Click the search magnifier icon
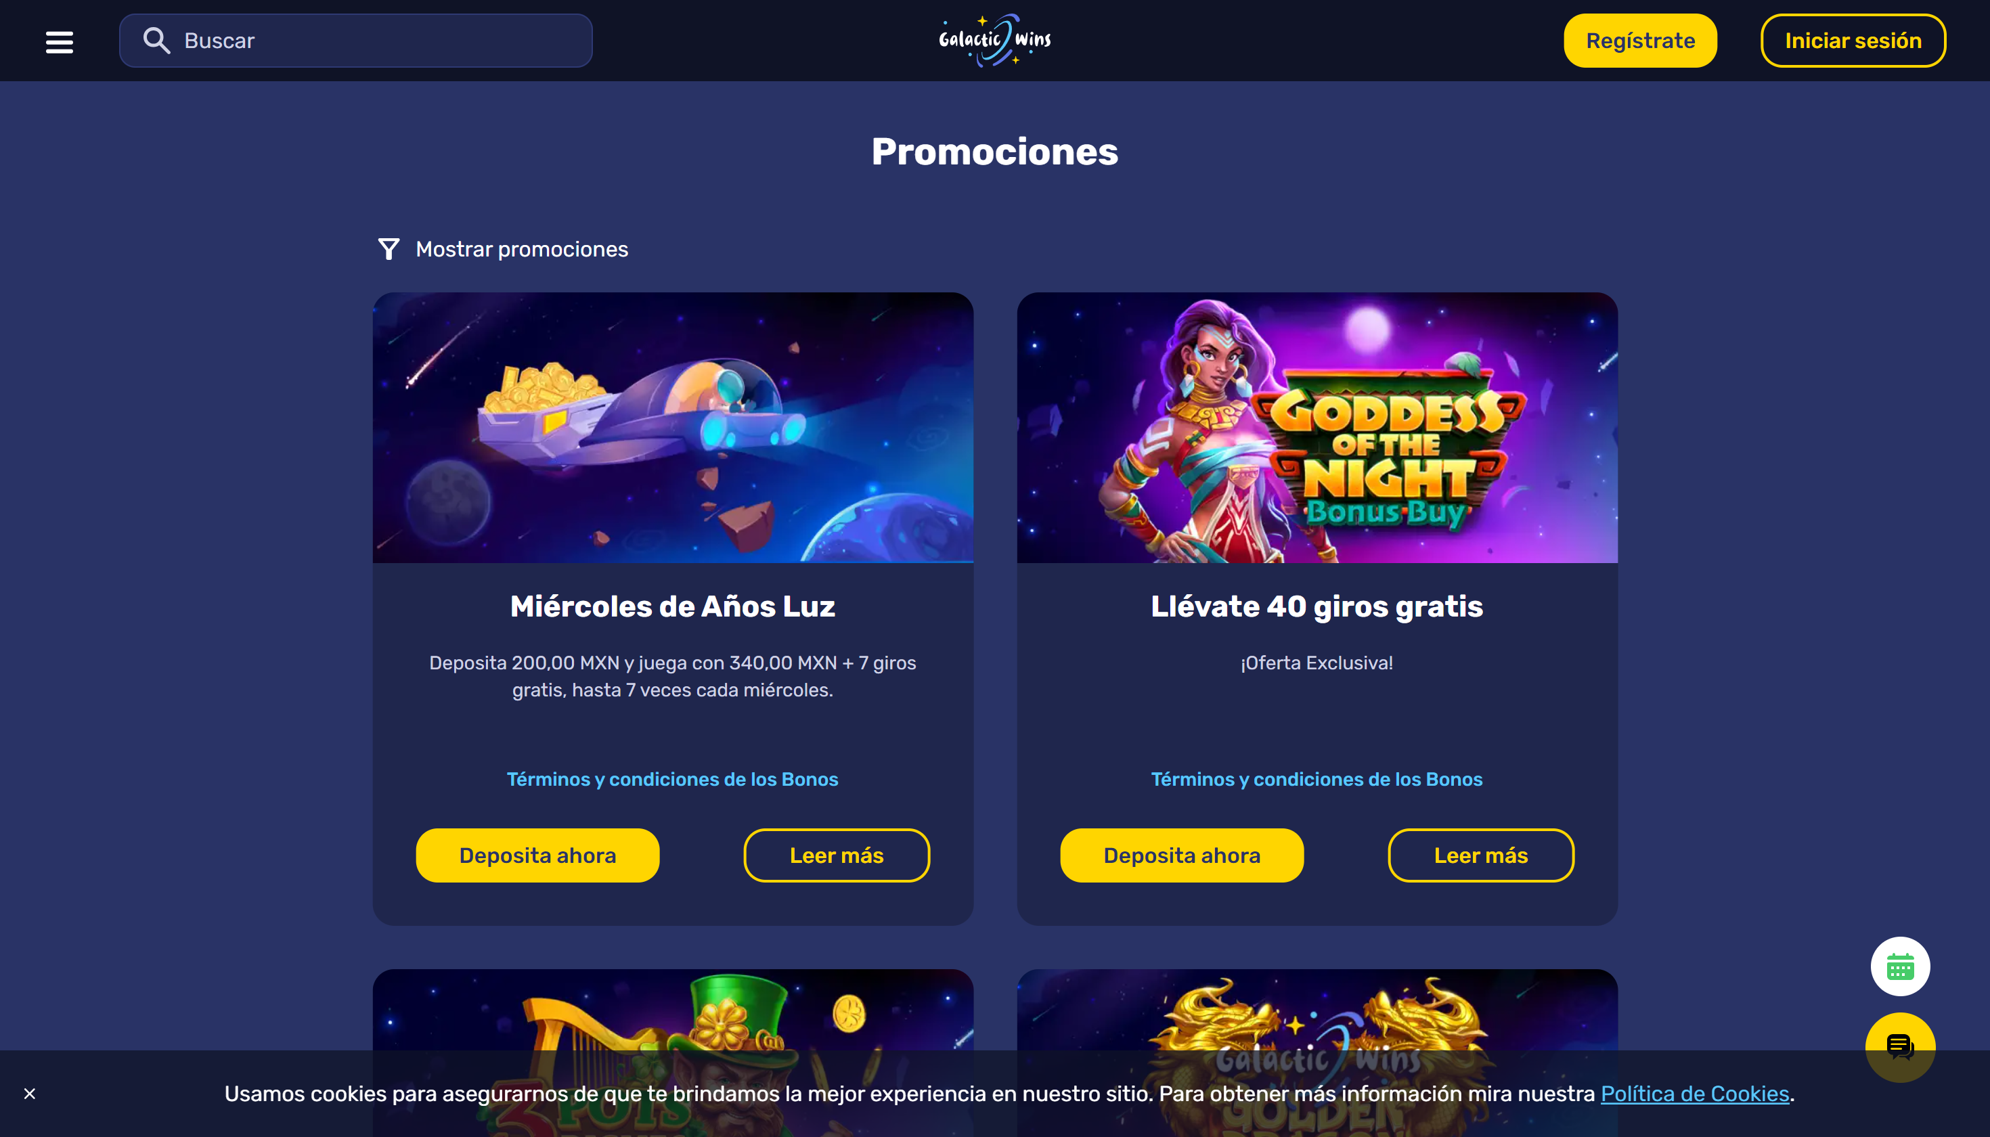The image size is (1990, 1137). click(156, 41)
